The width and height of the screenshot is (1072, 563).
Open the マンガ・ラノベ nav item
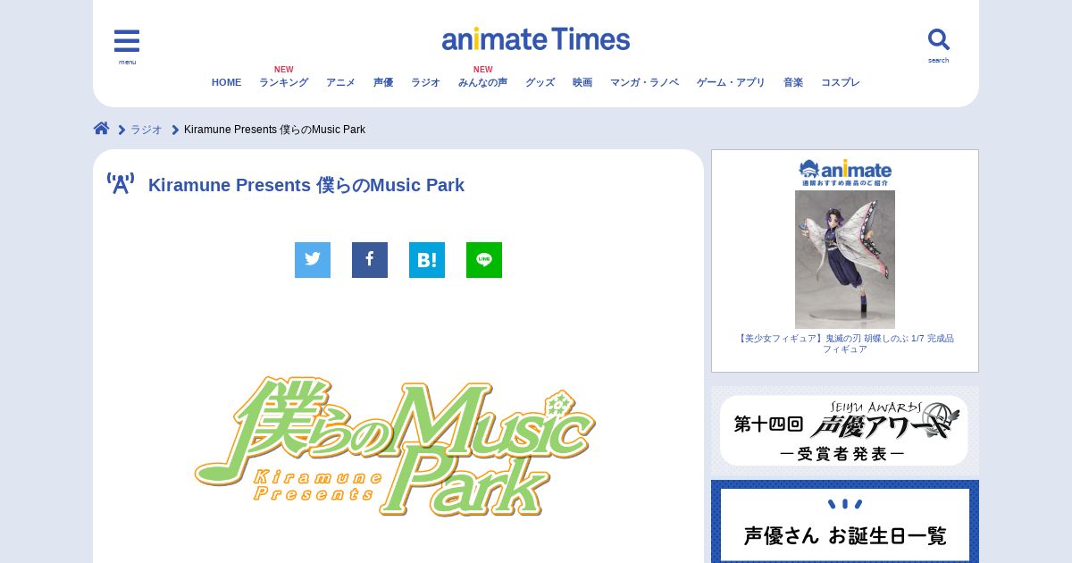pos(644,82)
